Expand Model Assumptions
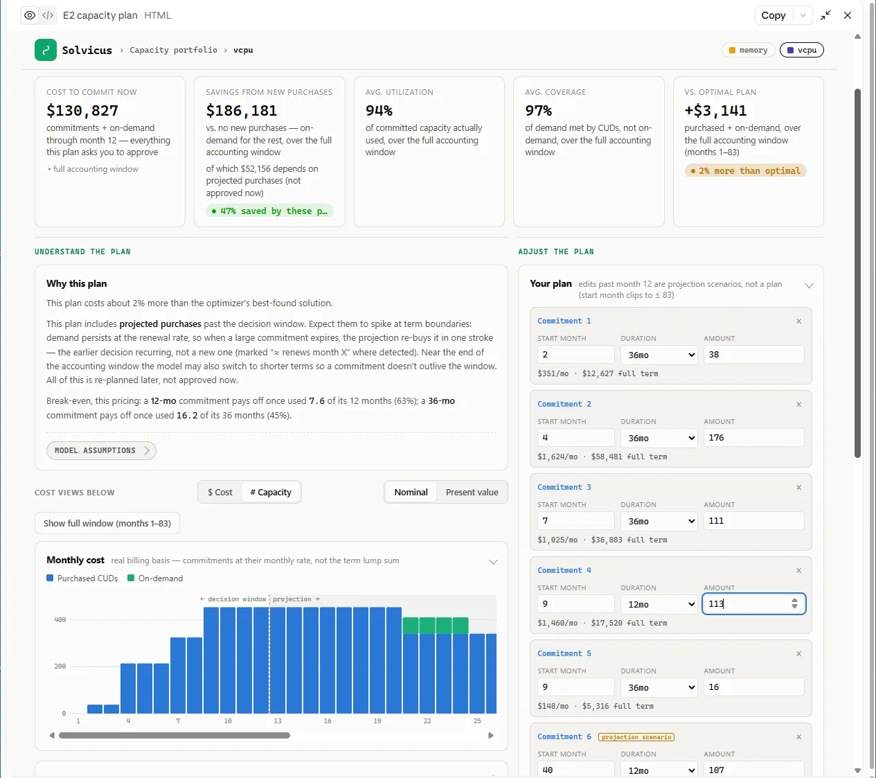 point(101,450)
